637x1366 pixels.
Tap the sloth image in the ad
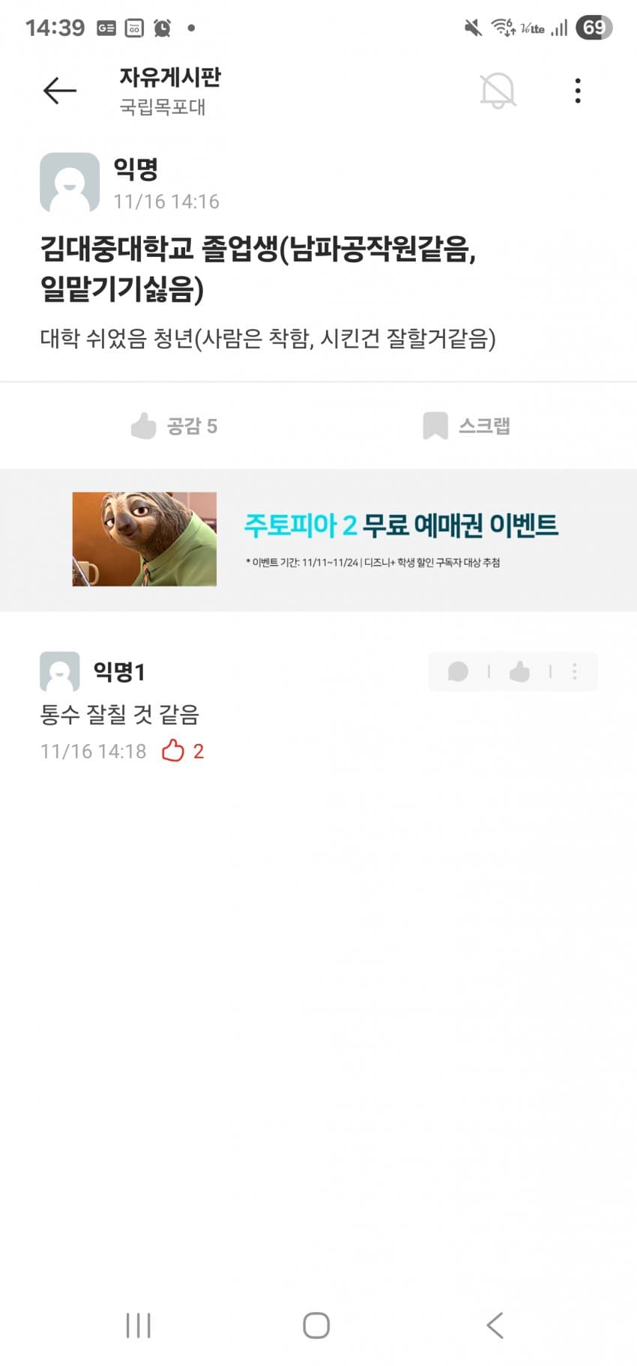click(x=145, y=539)
